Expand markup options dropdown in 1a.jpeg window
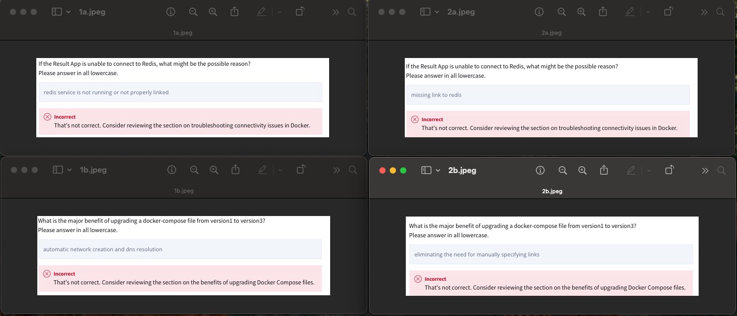The height and width of the screenshot is (316, 737). (x=279, y=12)
